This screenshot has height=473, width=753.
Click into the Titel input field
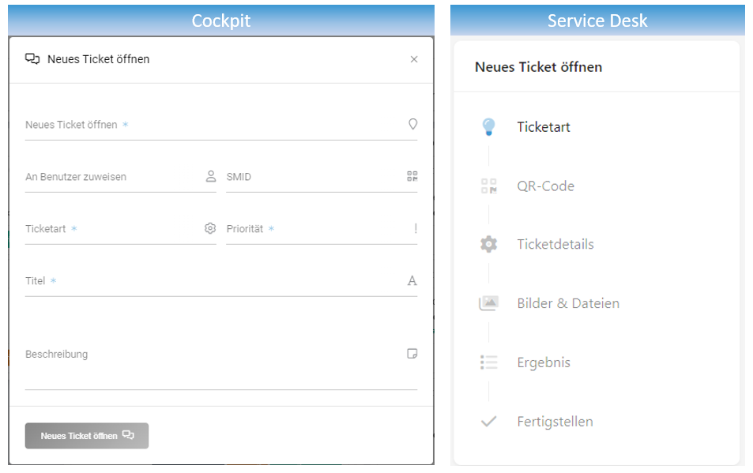(x=221, y=282)
